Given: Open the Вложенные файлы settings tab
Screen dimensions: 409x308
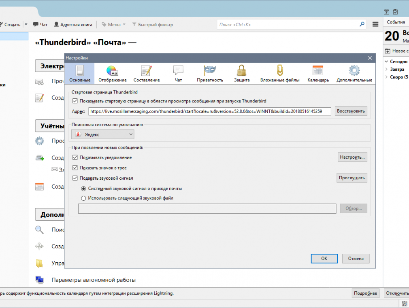Looking at the screenshot, I should (x=280, y=74).
